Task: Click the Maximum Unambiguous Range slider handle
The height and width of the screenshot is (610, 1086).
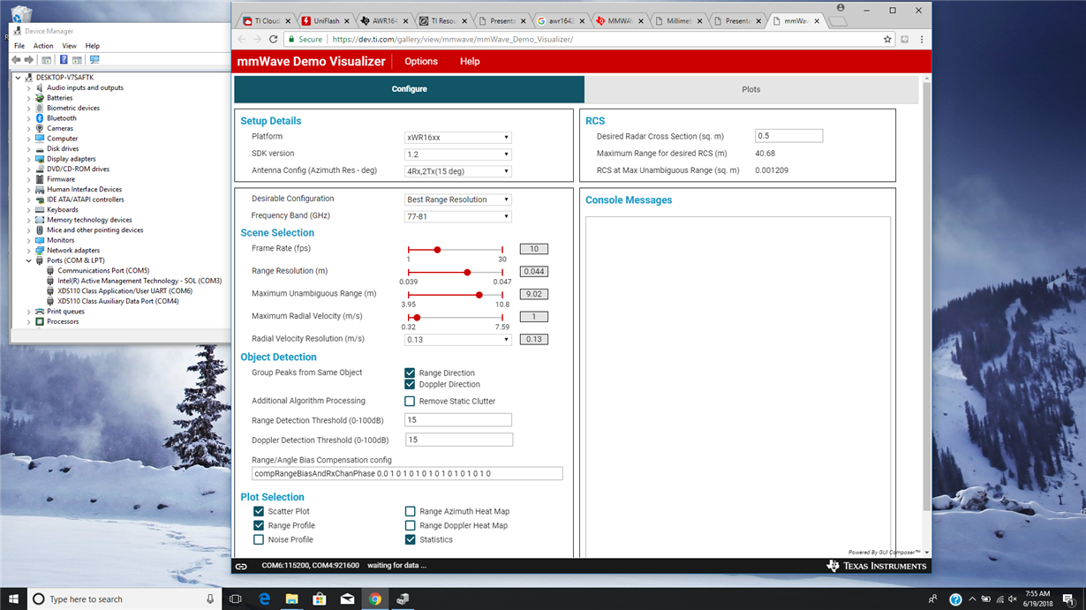Action: click(479, 295)
